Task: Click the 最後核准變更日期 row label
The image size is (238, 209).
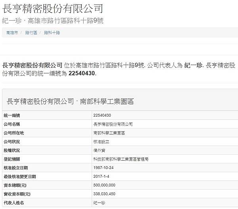Action: (x=20, y=176)
